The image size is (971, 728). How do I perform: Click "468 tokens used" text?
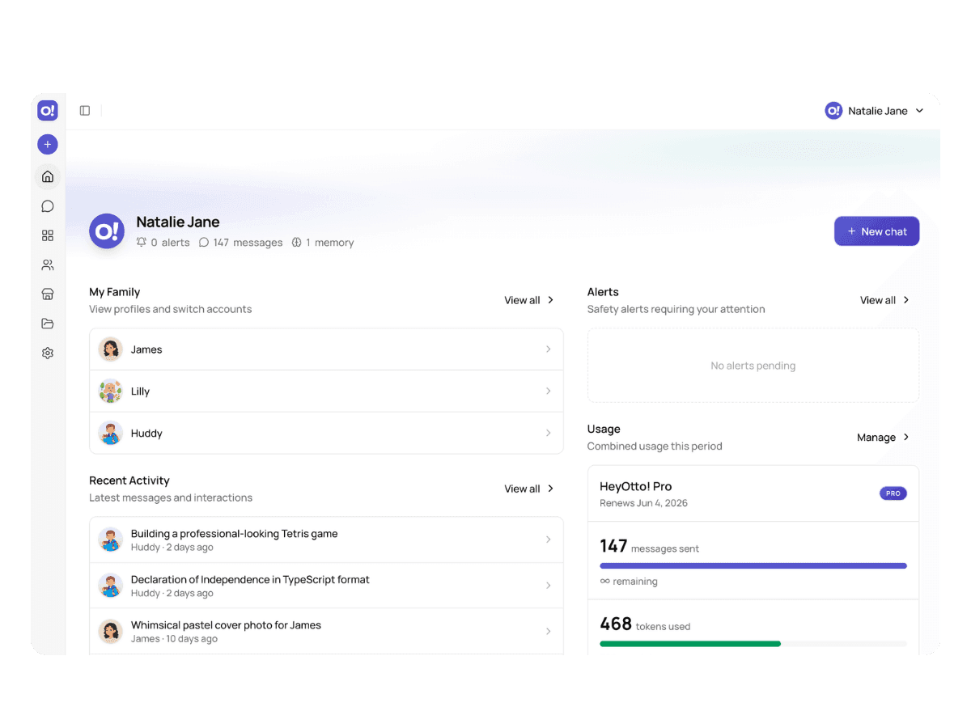pos(645,624)
